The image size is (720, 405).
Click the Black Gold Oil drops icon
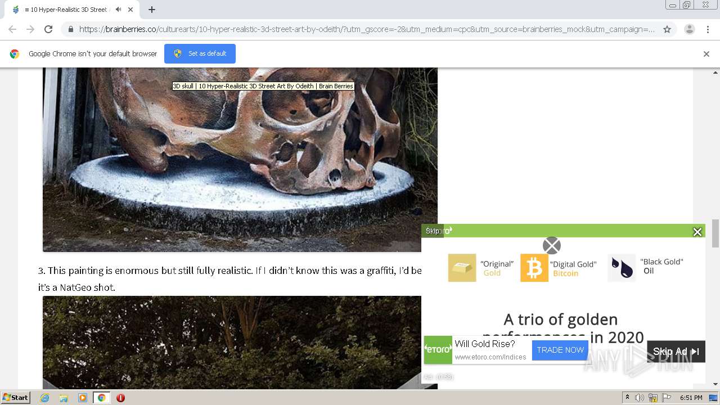pos(622,268)
